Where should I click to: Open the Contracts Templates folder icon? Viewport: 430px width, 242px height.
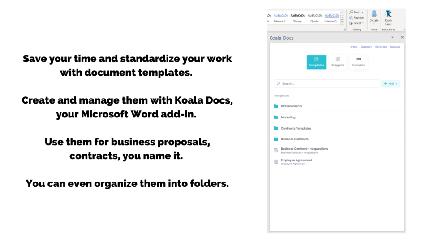coord(276,128)
